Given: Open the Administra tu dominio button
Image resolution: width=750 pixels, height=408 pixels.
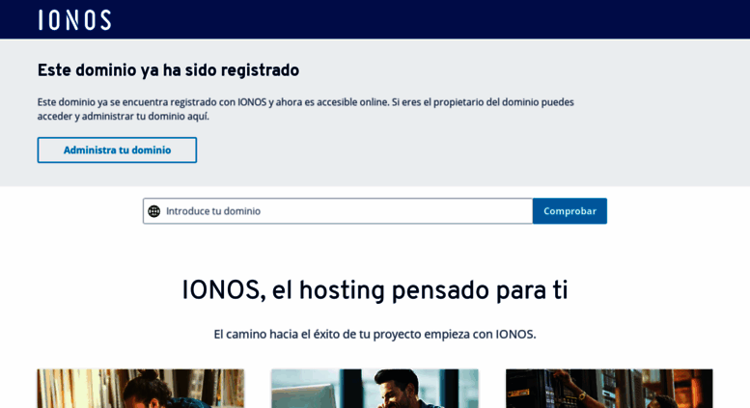Looking at the screenshot, I should (x=117, y=150).
